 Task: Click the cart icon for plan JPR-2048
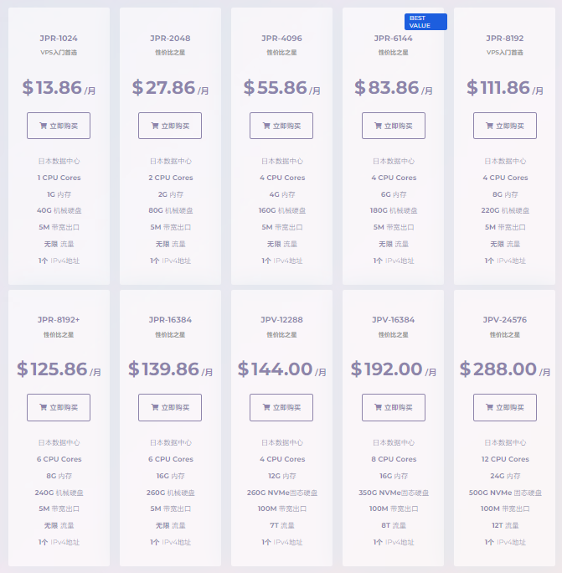click(155, 126)
